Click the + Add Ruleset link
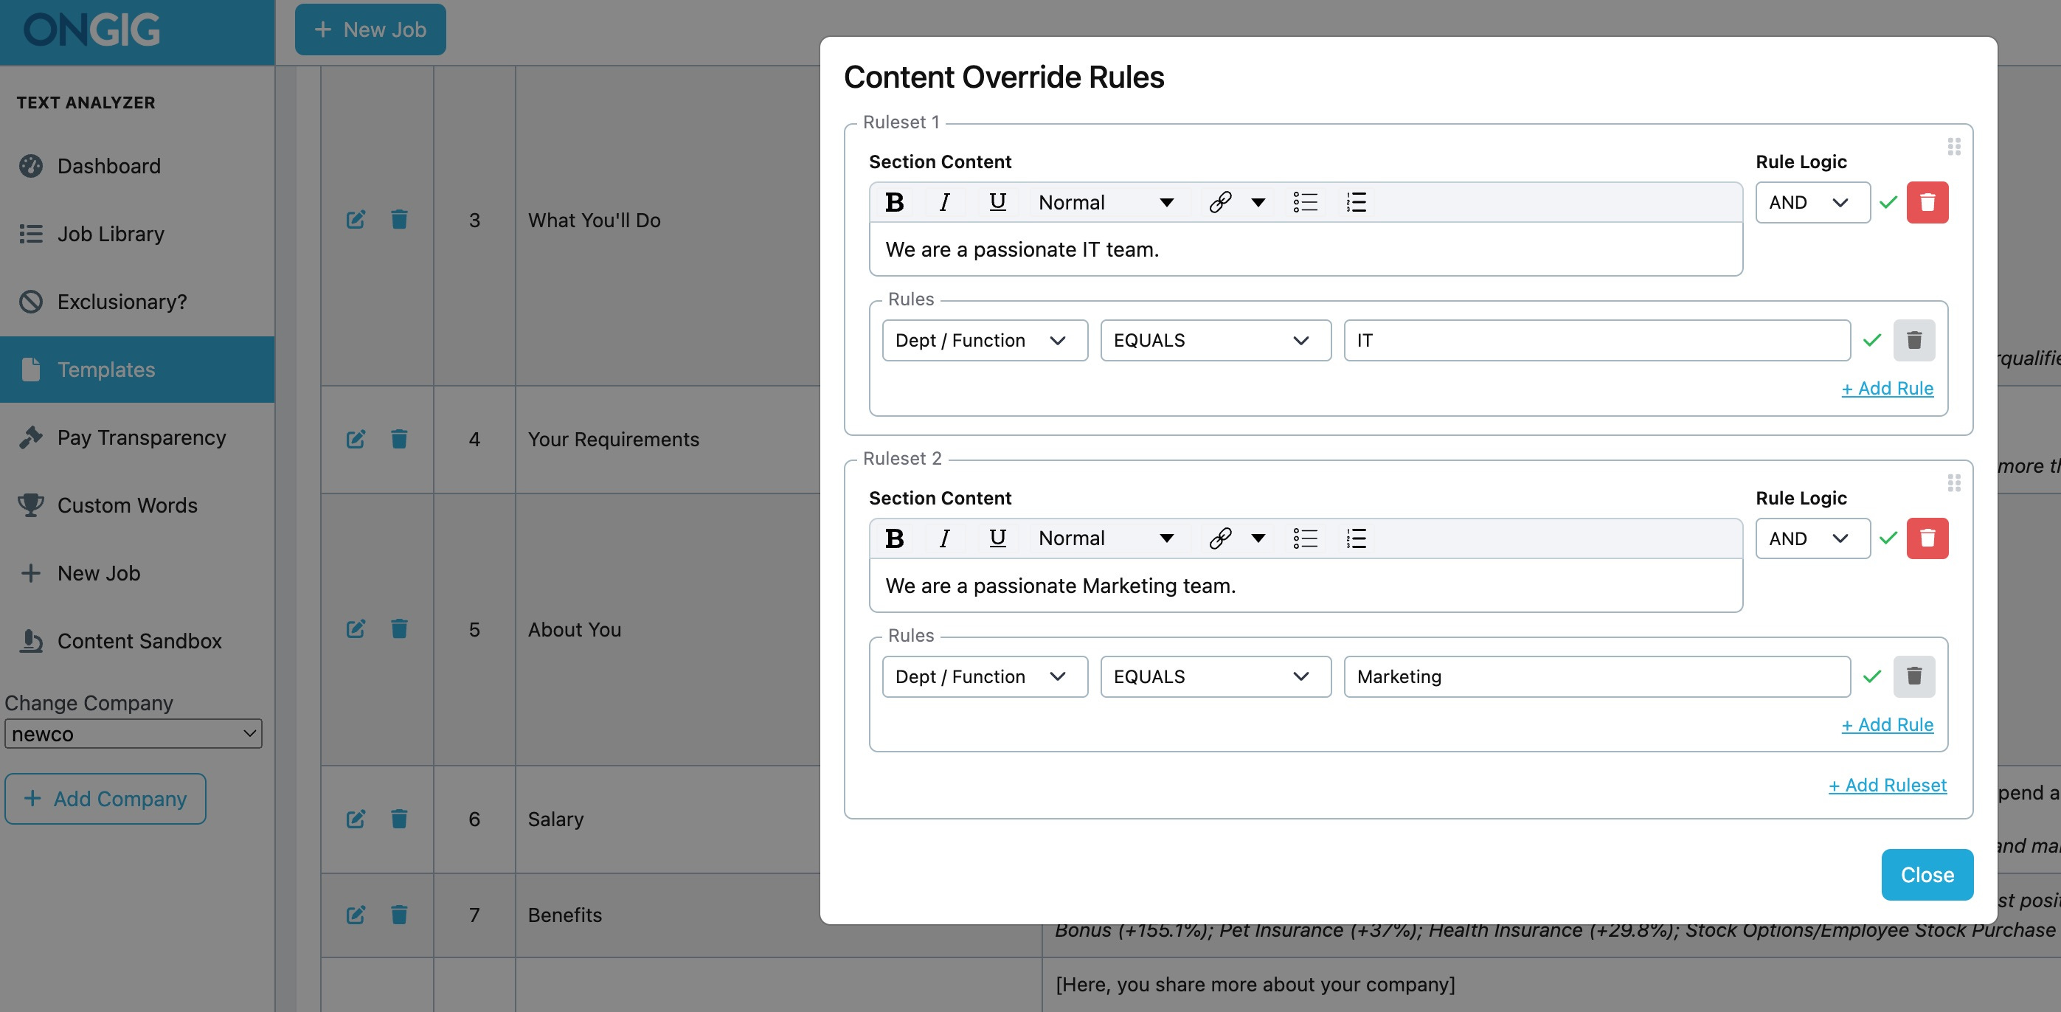 [1887, 785]
